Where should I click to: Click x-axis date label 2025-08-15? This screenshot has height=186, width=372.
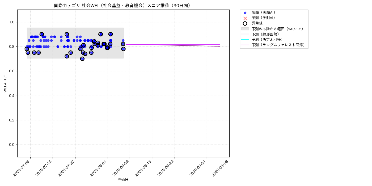click(x=144, y=168)
